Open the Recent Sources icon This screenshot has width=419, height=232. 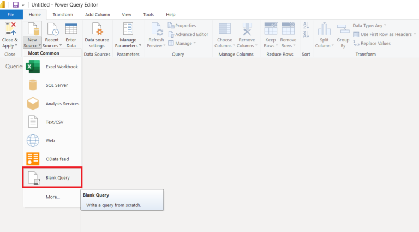(x=52, y=29)
